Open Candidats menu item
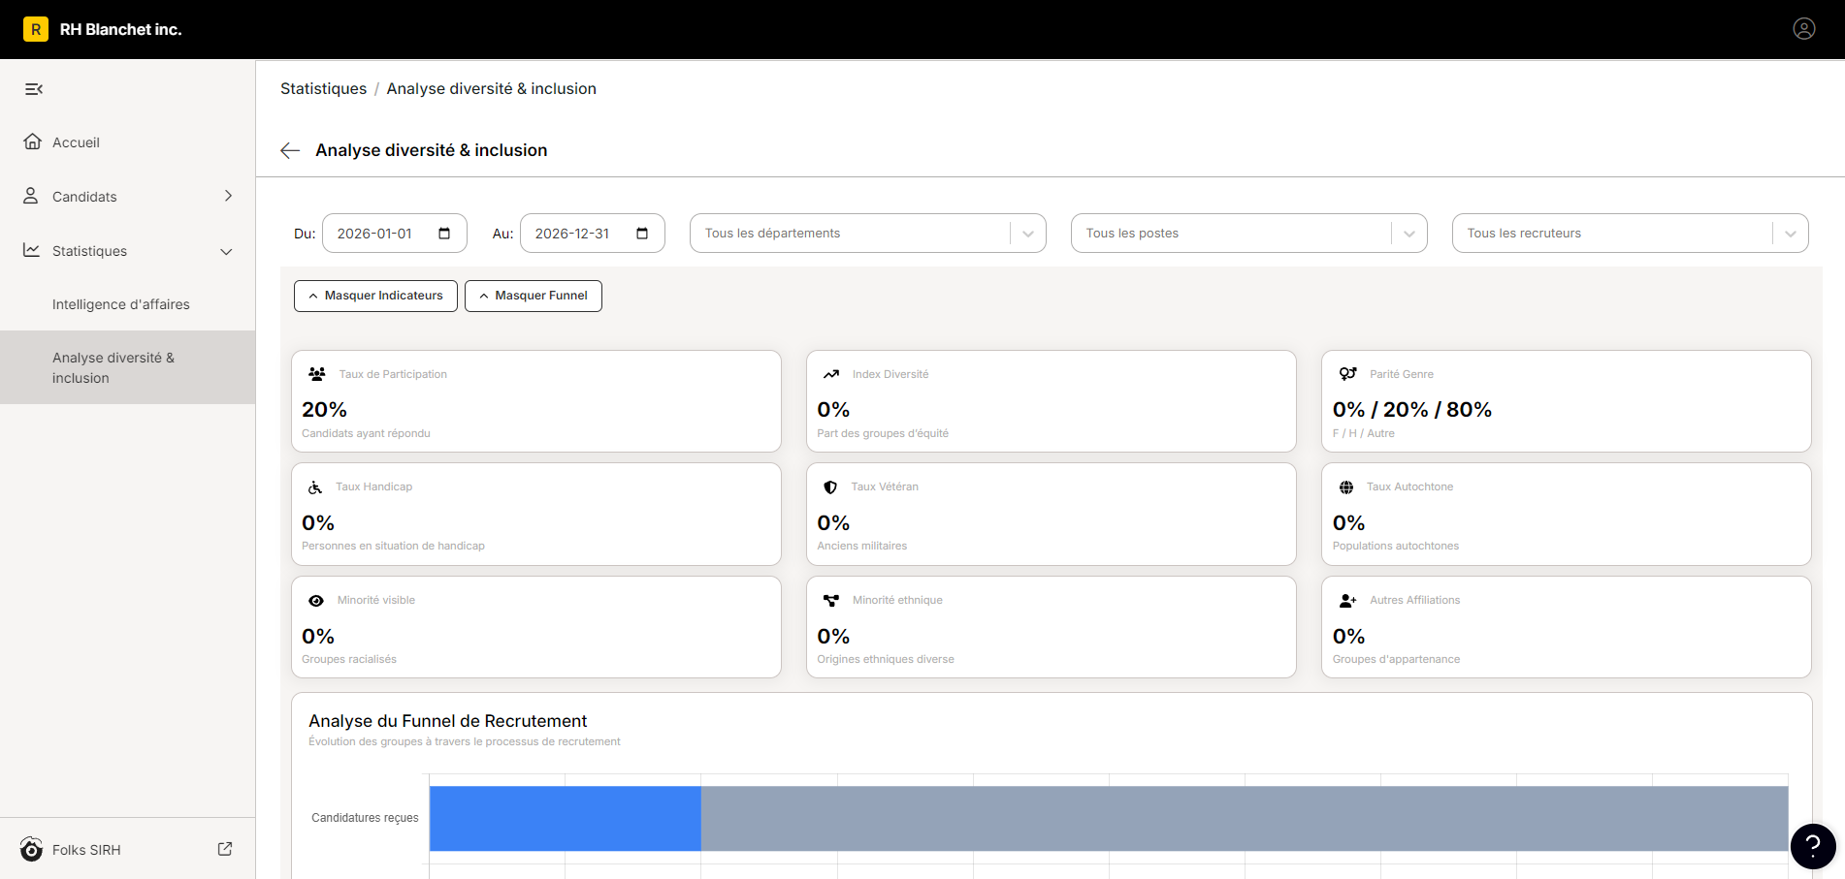Image resolution: width=1845 pixels, height=879 pixels. pyautogui.click(x=128, y=197)
